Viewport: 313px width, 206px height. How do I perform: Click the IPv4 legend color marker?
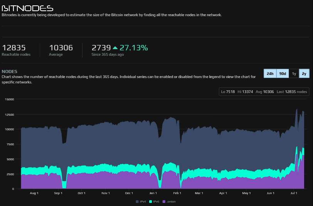click(x=137, y=201)
